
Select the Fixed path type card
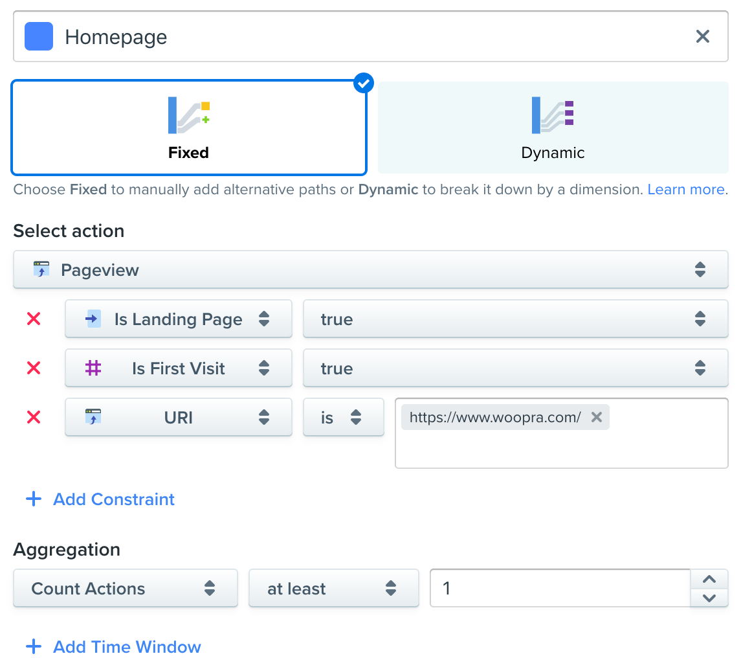pyautogui.click(x=189, y=128)
